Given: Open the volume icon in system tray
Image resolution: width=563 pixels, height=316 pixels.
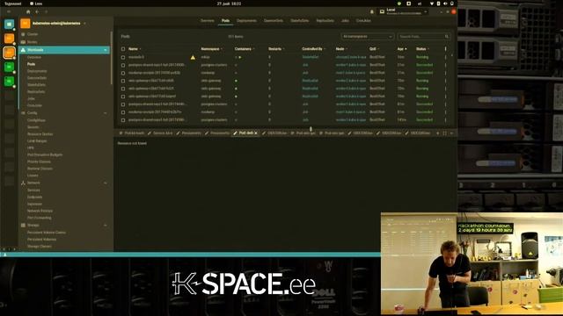Looking at the screenshot, I should click(445, 4).
